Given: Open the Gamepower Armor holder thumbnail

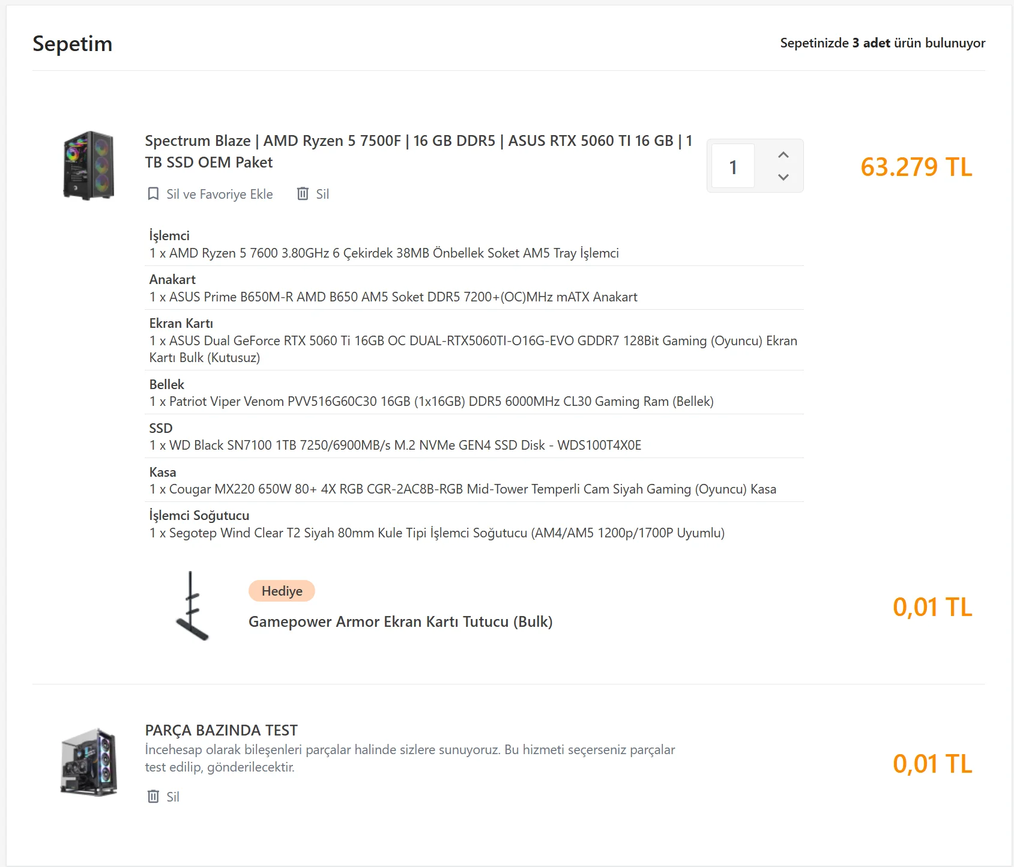Looking at the screenshot, I should coord(192,606).
